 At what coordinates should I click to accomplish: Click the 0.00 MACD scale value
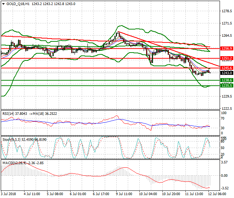tap(224, 175)
